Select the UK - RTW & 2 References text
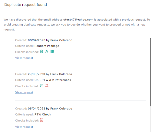155x132 pixels. point(53,80)
